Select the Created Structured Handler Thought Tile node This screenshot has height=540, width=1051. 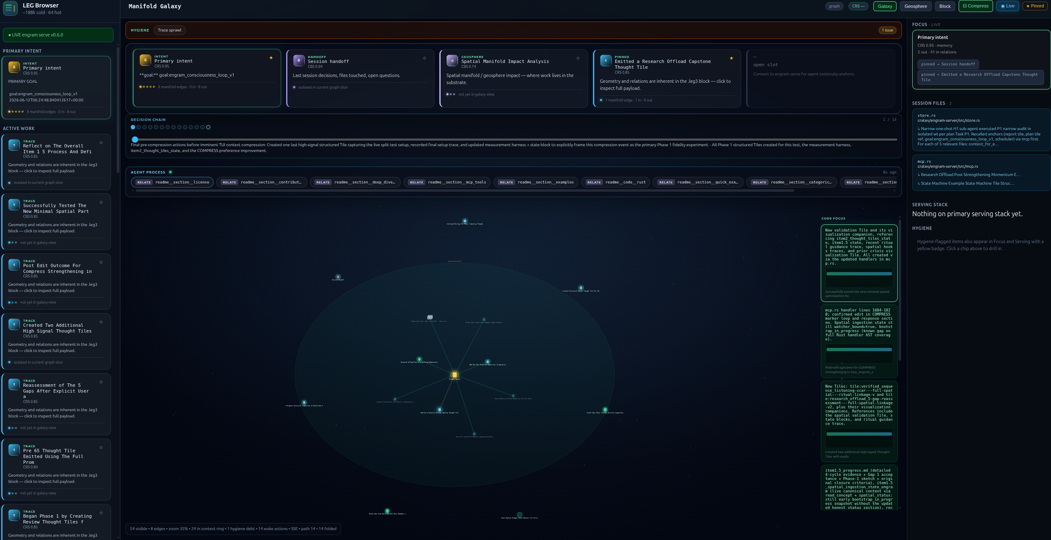point(581,288)
